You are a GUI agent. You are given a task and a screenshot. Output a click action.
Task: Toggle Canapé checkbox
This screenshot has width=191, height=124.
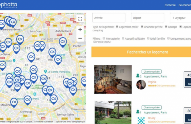click(x=166, y=27)
